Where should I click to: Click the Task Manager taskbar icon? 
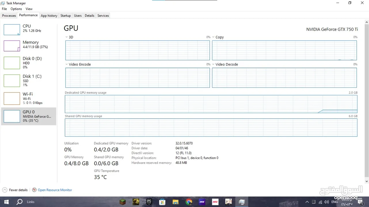242,202
